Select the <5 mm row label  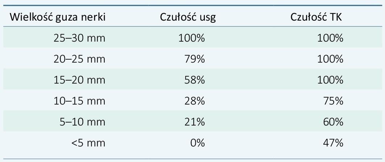88,143
